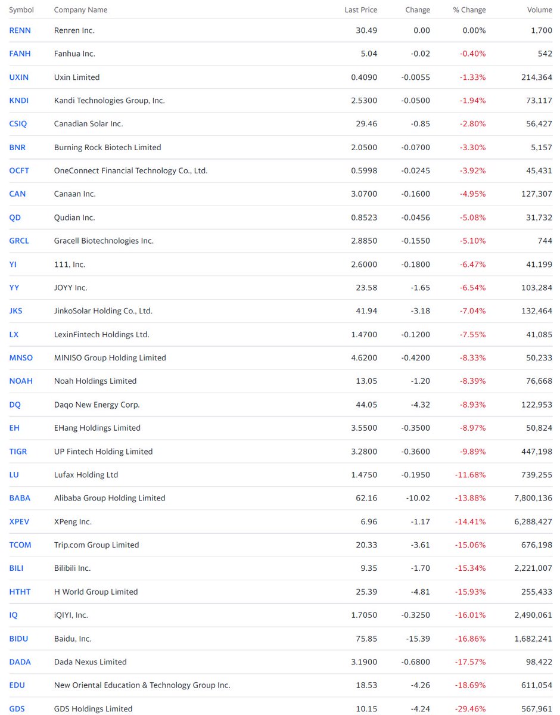The height and width of the screenshot is (715, 560).
Task: Open the JKS ticker symbol link
Action: (16, 310)
